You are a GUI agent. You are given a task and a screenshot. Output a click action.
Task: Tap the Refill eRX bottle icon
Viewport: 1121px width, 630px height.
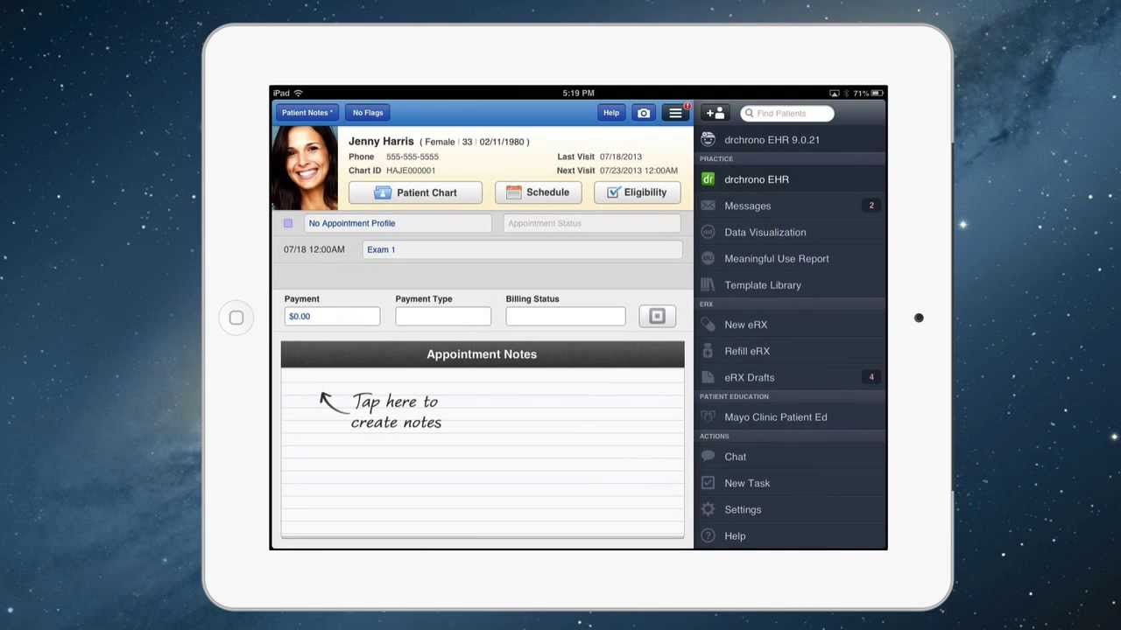(708, 351)
